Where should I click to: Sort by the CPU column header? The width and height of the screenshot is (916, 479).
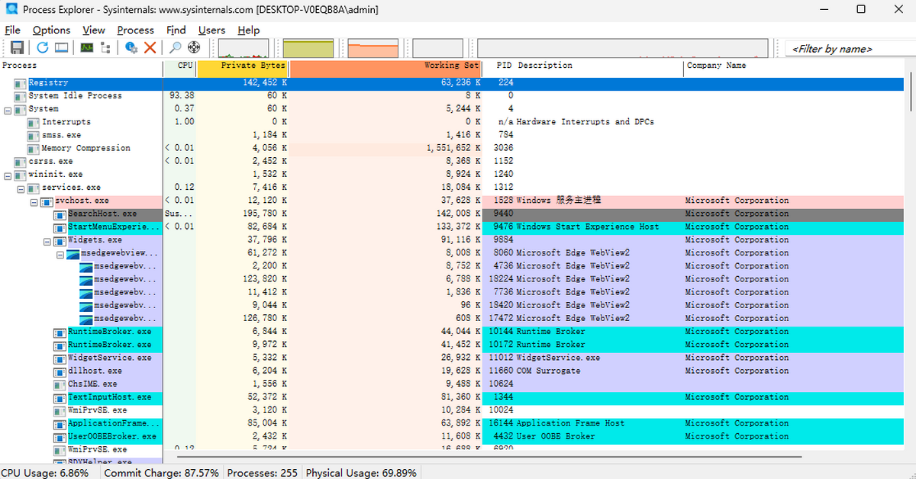180,66
